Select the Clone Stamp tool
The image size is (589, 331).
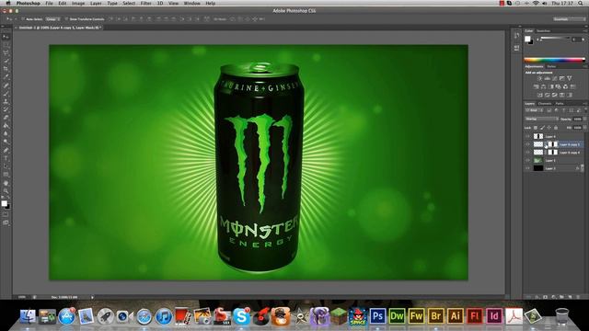(6, 101)
